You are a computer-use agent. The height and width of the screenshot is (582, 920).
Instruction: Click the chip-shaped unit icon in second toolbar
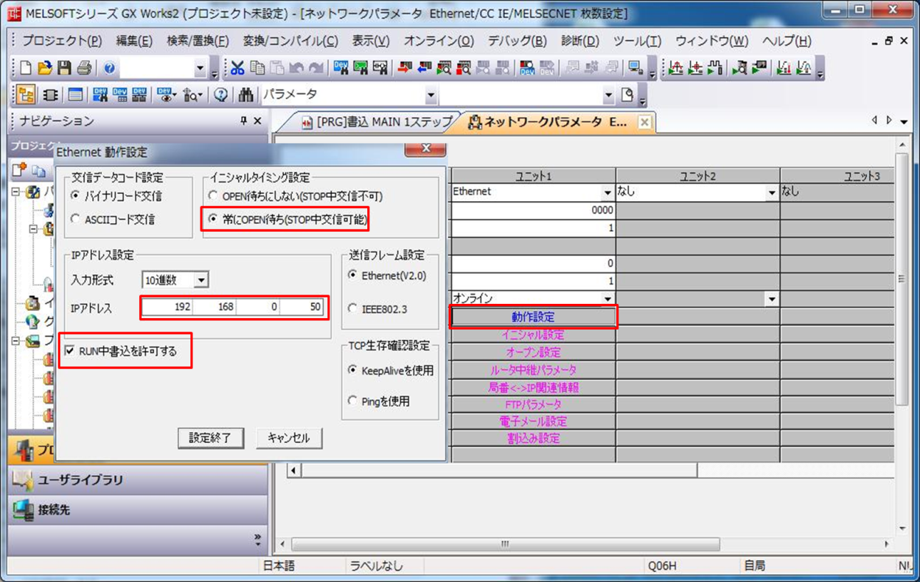(x=51, y=94)
